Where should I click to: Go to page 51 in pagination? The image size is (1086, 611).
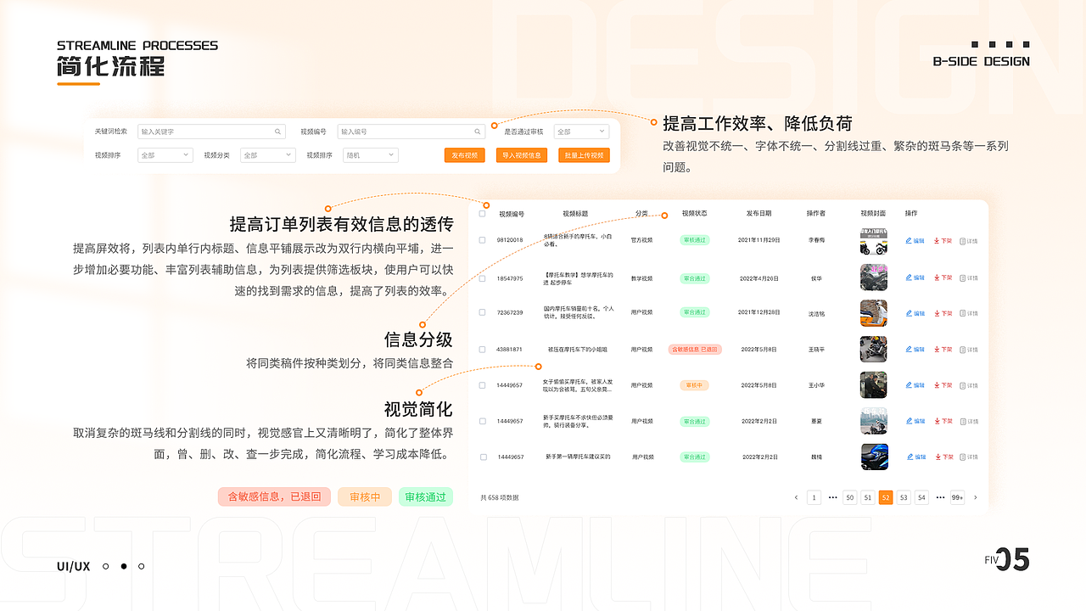(x=867, y=497)
